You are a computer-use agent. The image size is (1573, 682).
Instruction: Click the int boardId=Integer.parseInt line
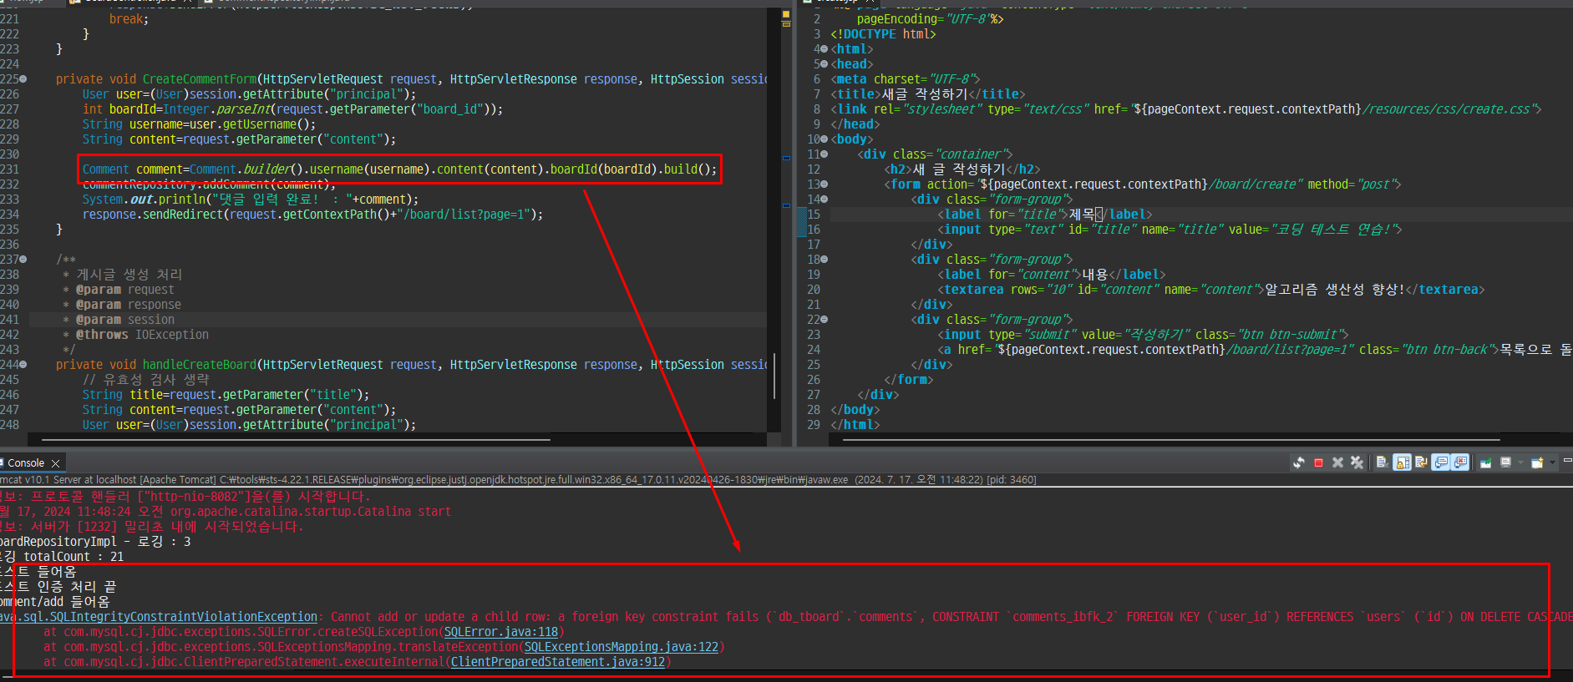292,109
